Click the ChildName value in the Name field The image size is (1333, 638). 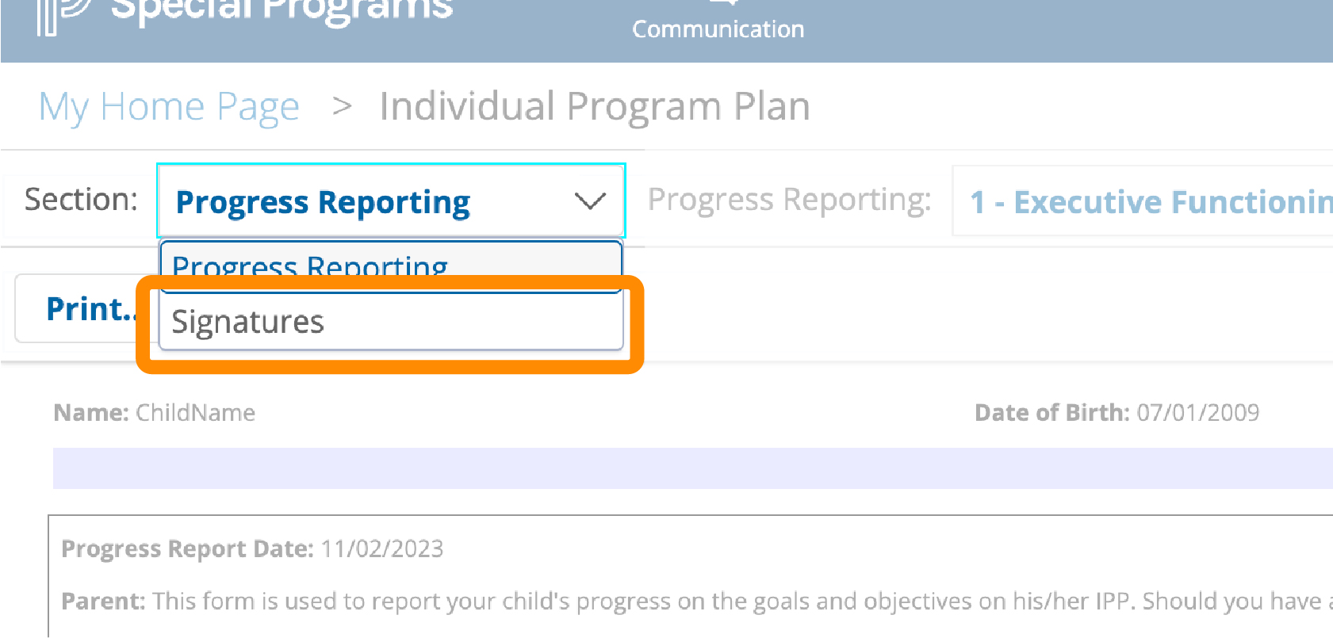[x=195, y=412]
